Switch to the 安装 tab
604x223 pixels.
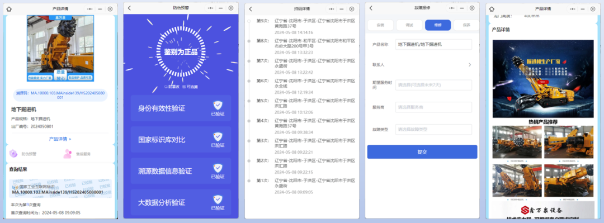pyautogui.click(x=380, y=25)
